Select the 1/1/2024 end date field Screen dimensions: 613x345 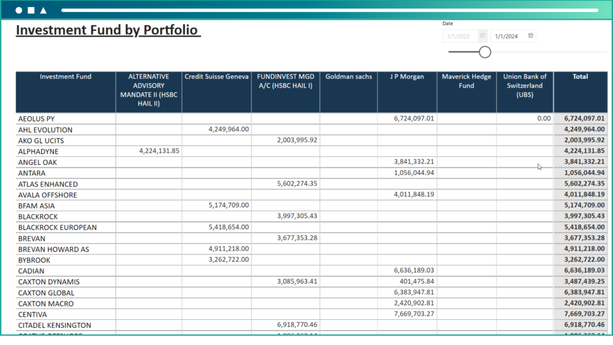pos(506,36)
